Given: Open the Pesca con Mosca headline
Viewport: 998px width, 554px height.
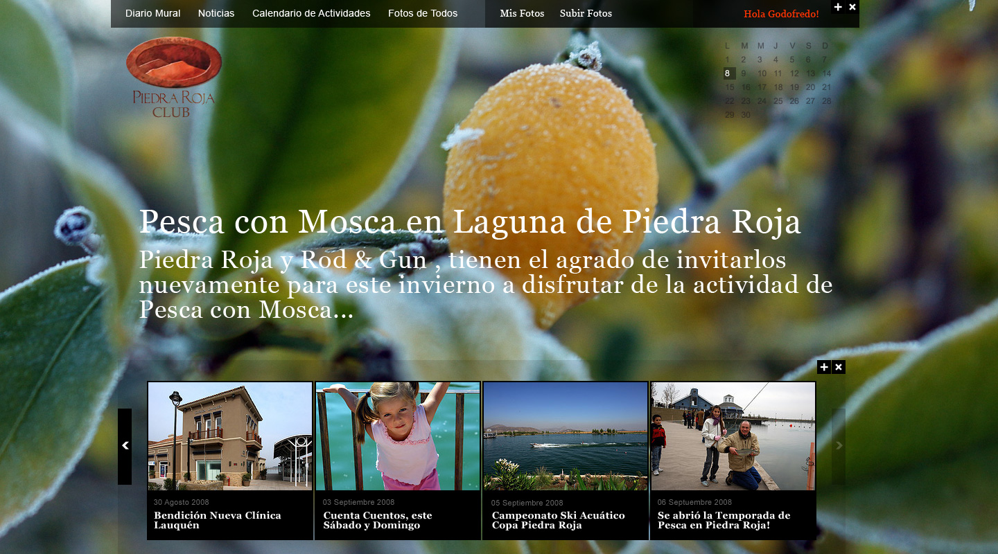Looking at the screenshot, I should tap(470, 222).
